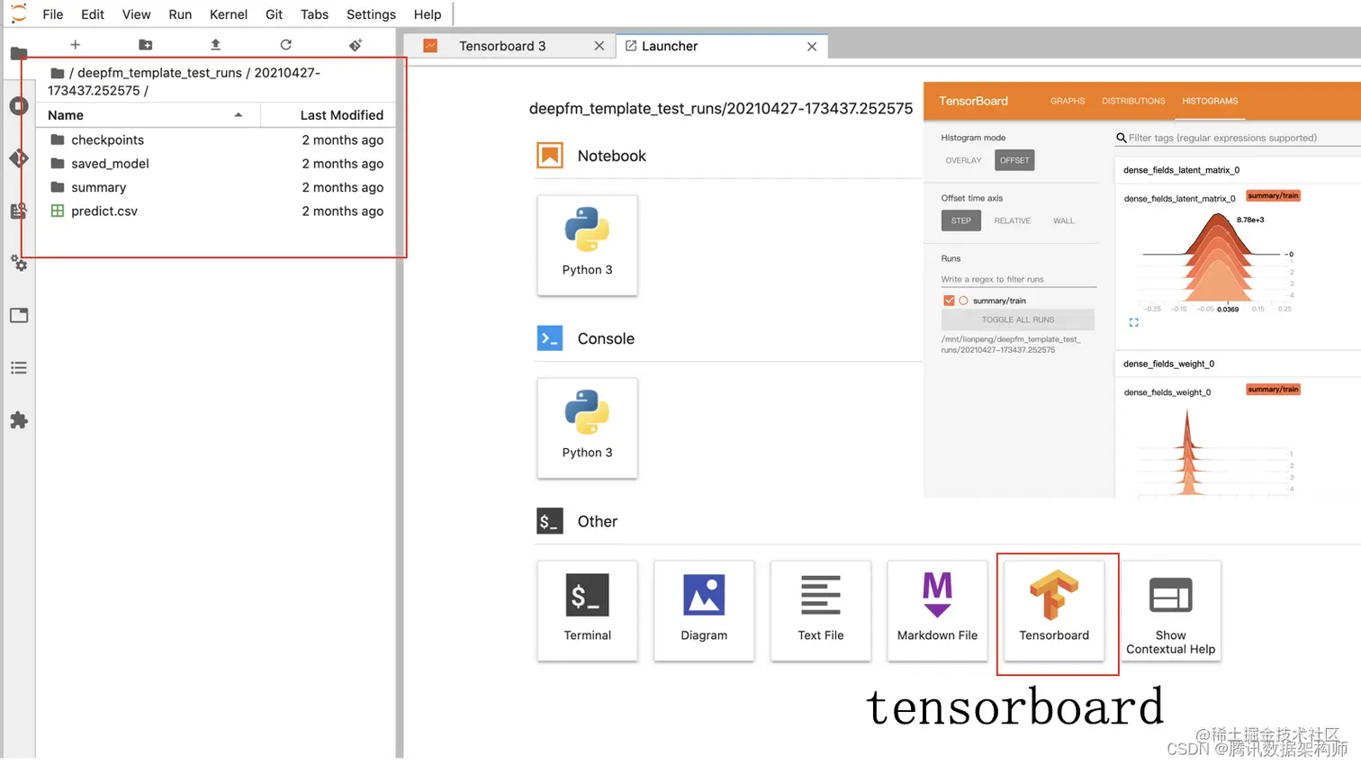Open the Git sidebar panel icon

tap(18, 158)
